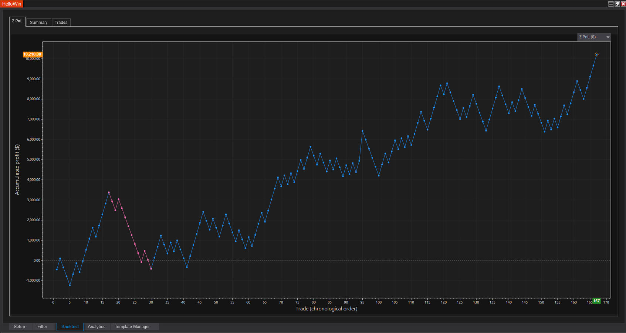Click the spike data point at trade 95
This screenshot has height=333, width=626.
(362, 131)
